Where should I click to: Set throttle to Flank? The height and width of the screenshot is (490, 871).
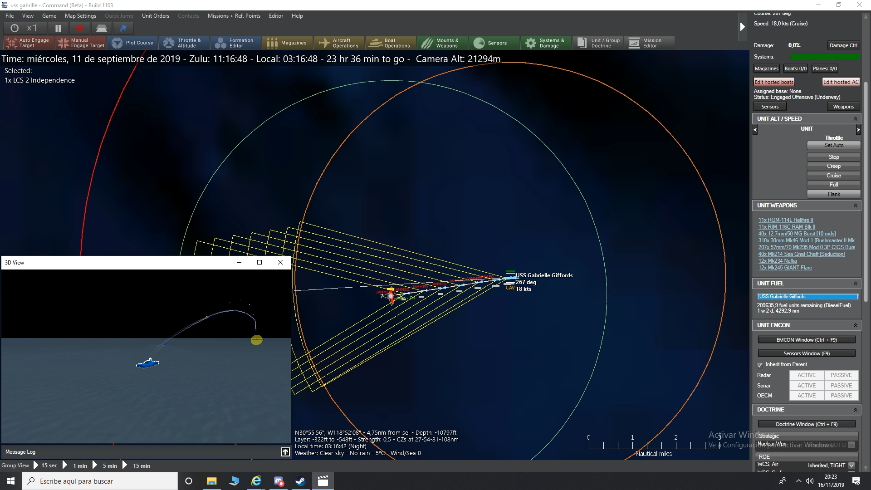tap(833, 194)
